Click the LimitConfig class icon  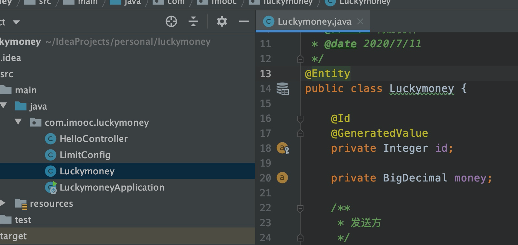pos(50,155)
